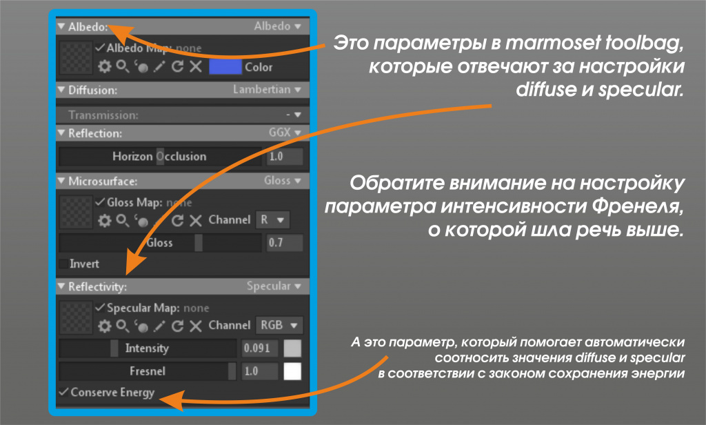This screenshot has height=425, width=706.
Task: Click the gray Intensity color swatch
Action: coord(292,348)
